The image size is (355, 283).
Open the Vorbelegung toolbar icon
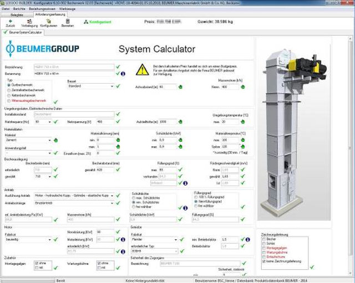29,21
